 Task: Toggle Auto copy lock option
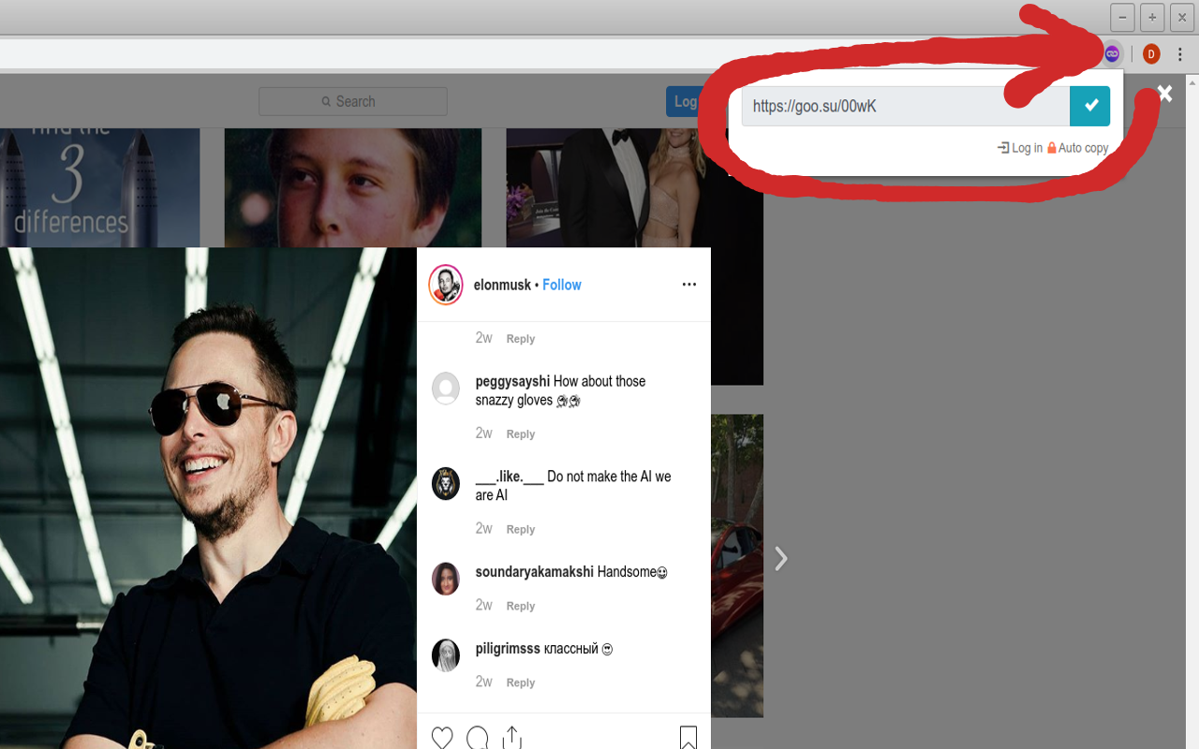click(1078, 148)
